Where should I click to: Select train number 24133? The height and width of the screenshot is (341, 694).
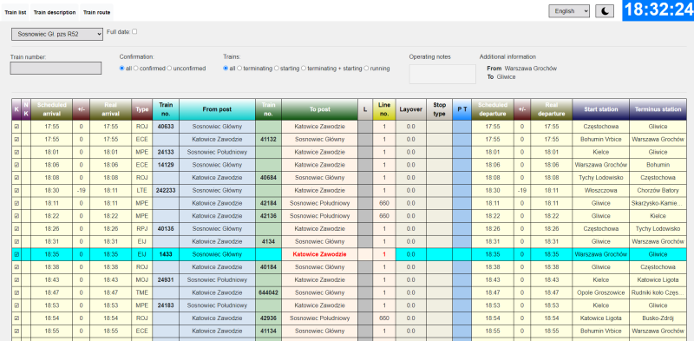point(166,153)
